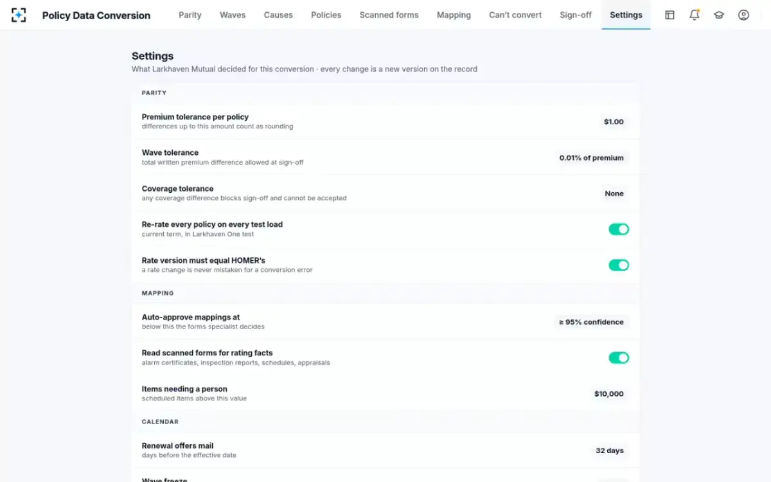
Task: Click Renewal offers mail label
Action: 177,446
